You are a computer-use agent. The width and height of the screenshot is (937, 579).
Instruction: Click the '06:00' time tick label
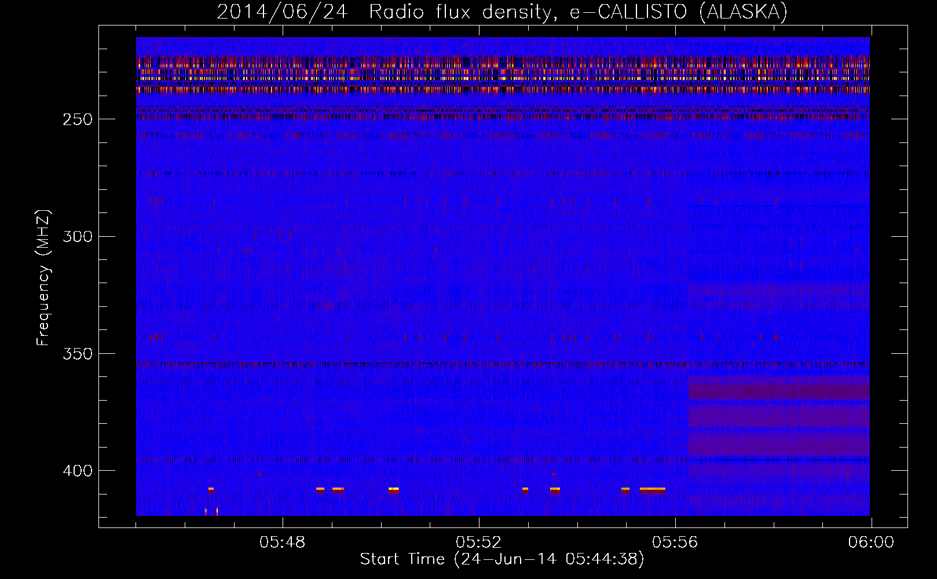click(x=872, y=543)
